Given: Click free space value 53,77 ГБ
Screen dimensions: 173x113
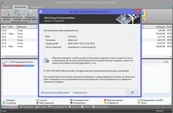Looking at the screenshot, I should pyautogui.click(x=161, y=37).
